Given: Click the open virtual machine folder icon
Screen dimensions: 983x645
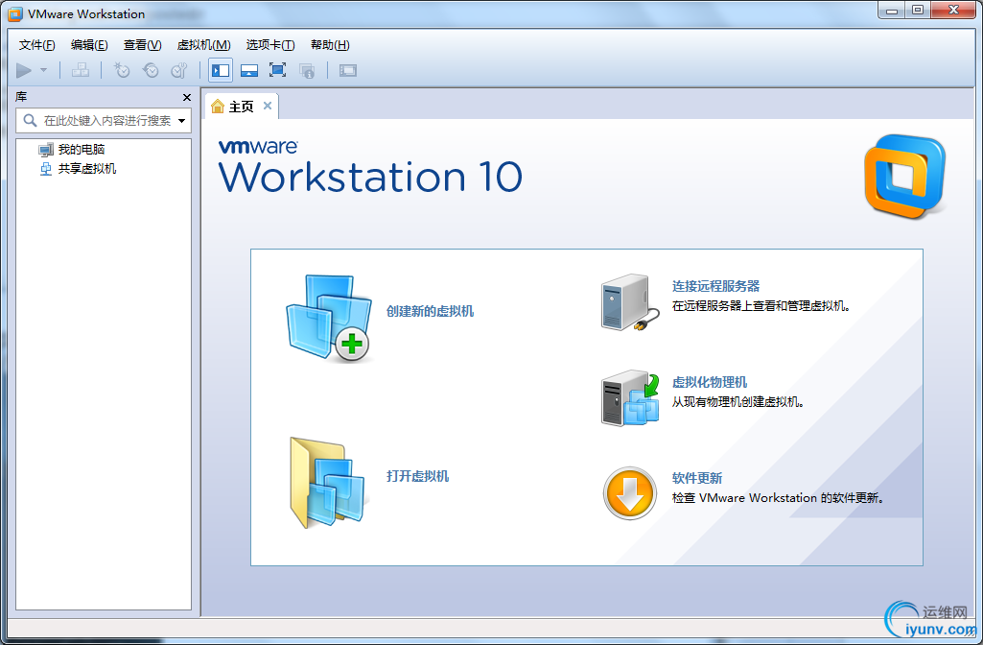Looking at the screenshot, I should pyautogui.click(x=327, y=483).
